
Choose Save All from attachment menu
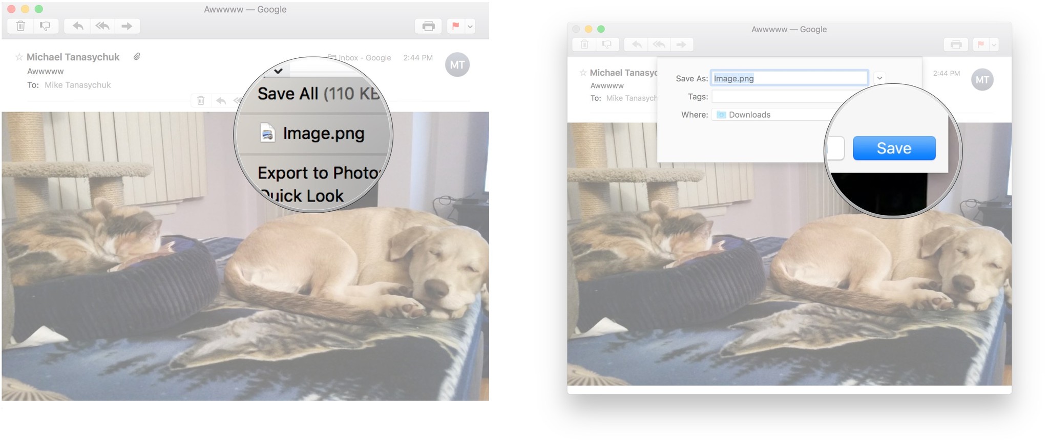318,94
